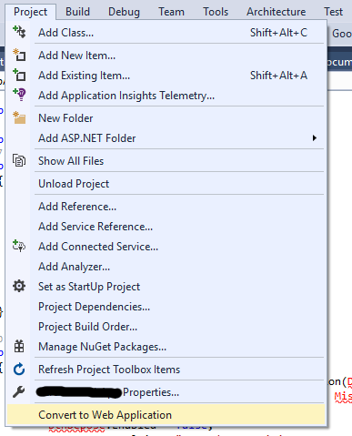Viewport: 352px width, 436px height.
Task: Click the project Properties wrench icon
Action: 19,392
